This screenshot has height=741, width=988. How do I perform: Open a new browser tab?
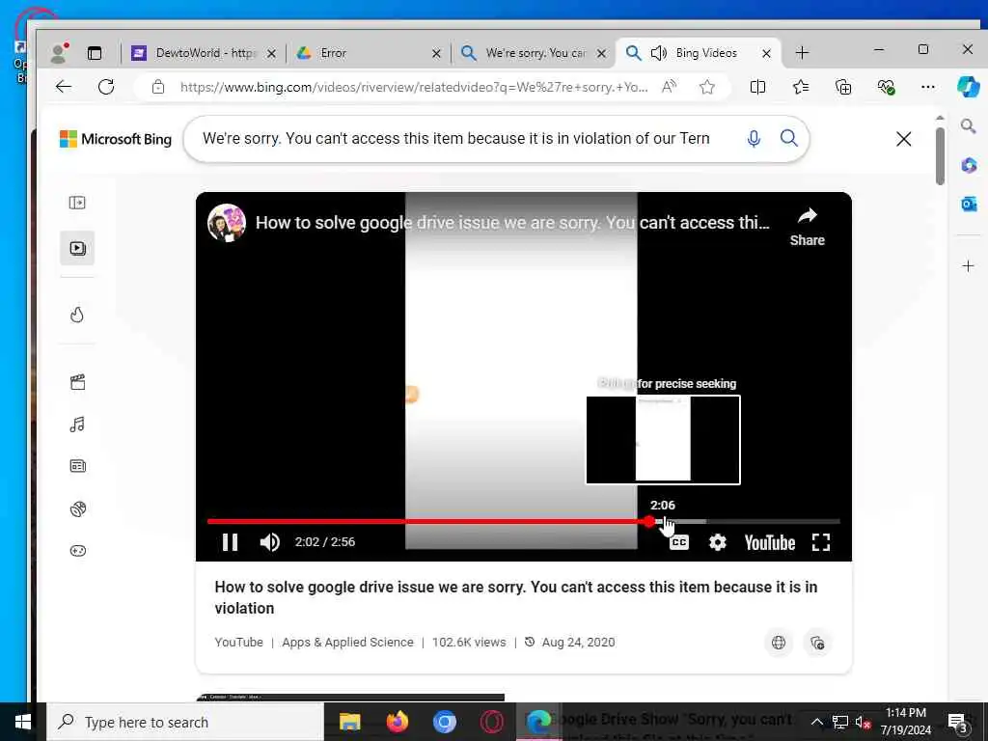coord(802,53)
